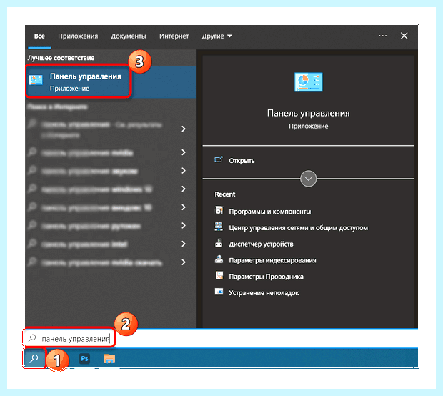
Task: Click the Программы и компоненты icon
Action: [x=219, y=211]
